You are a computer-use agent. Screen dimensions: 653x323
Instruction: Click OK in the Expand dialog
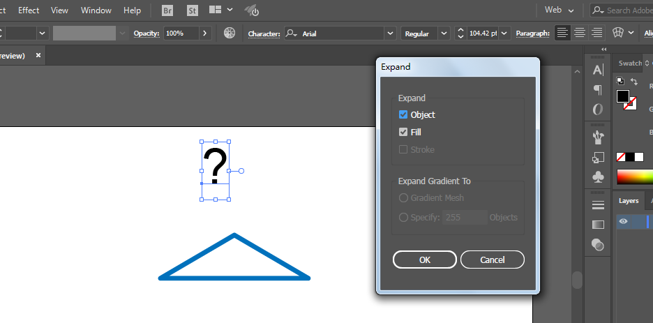pos(424,260)
